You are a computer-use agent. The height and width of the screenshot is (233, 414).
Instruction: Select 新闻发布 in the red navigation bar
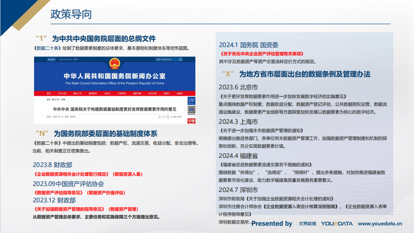(93, 93)
